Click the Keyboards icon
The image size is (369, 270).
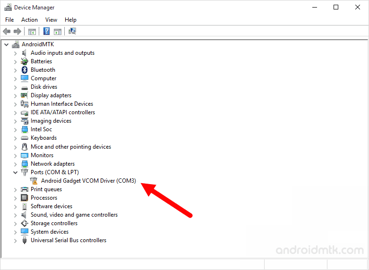click(x=25, y=138)
